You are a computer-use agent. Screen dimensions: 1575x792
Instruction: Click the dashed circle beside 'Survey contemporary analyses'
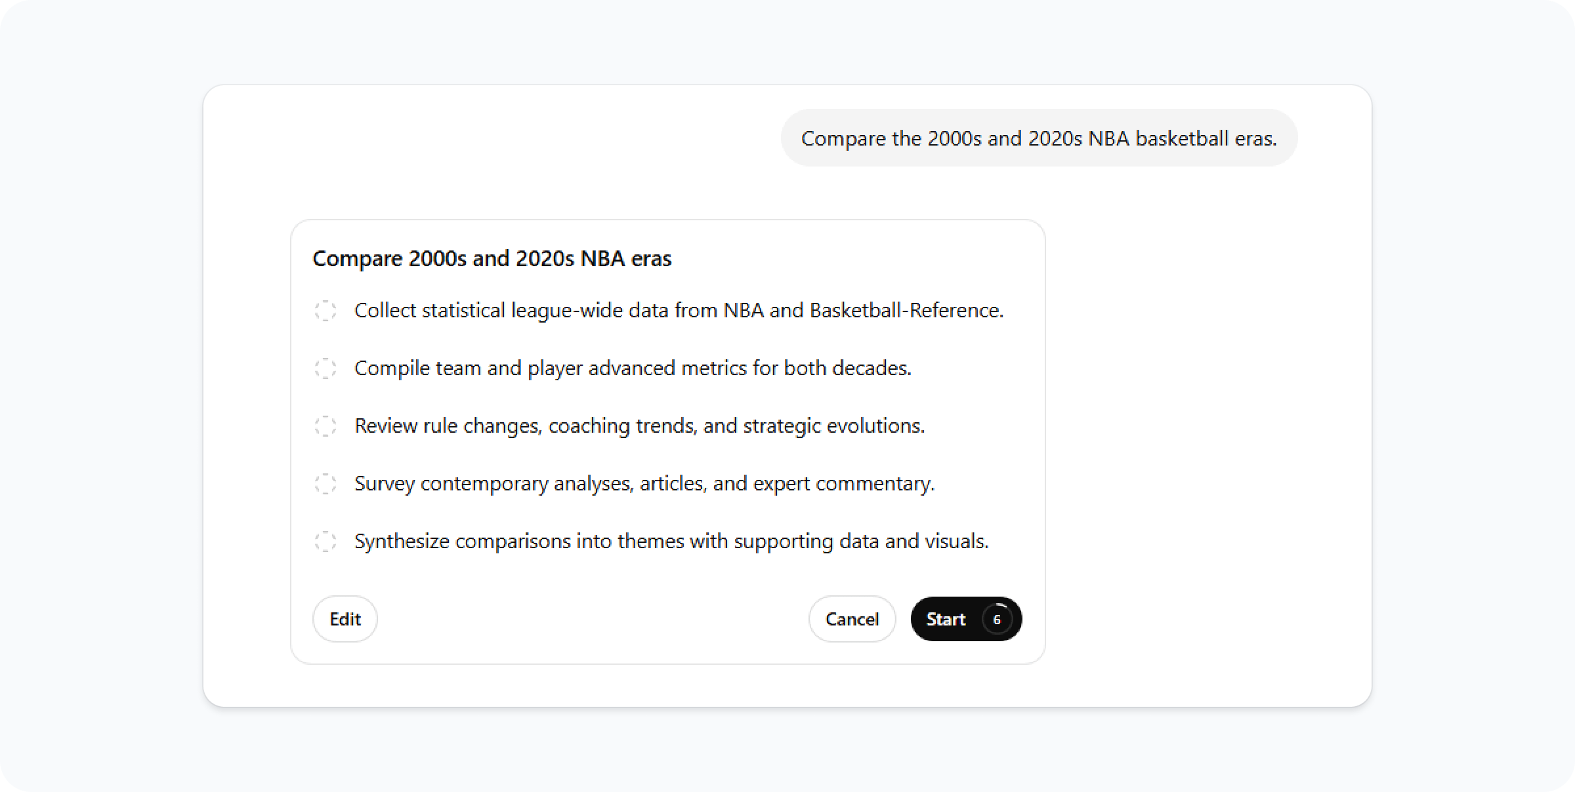[x=325, y=484]
